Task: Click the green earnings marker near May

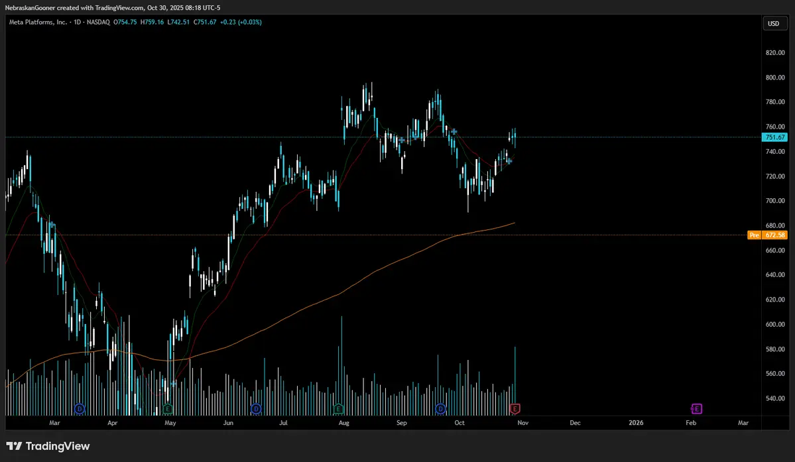Action: click(168, 409)
